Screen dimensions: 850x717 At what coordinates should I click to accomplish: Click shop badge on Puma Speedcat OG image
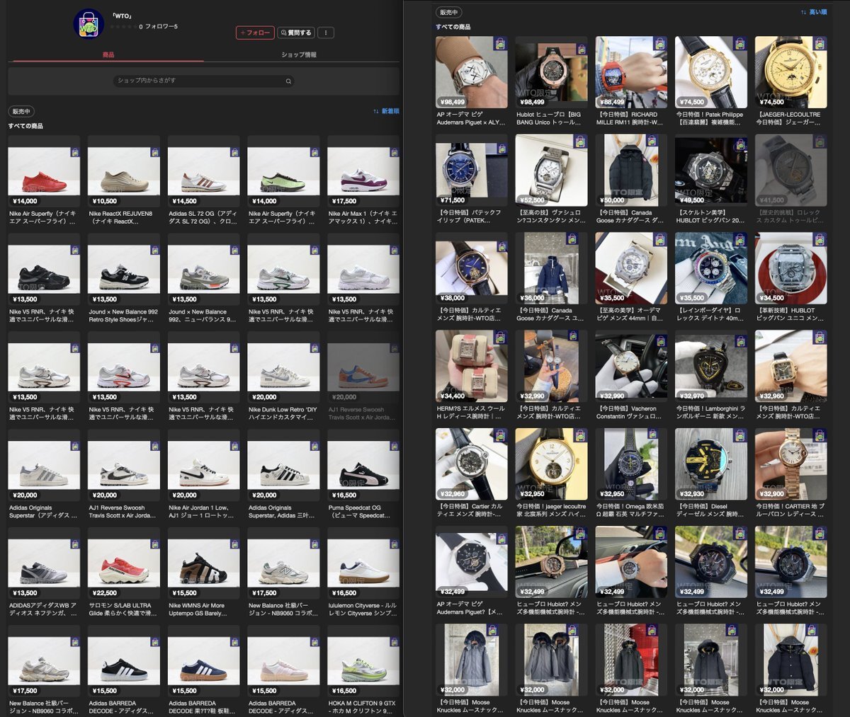[x=393, y=447]
